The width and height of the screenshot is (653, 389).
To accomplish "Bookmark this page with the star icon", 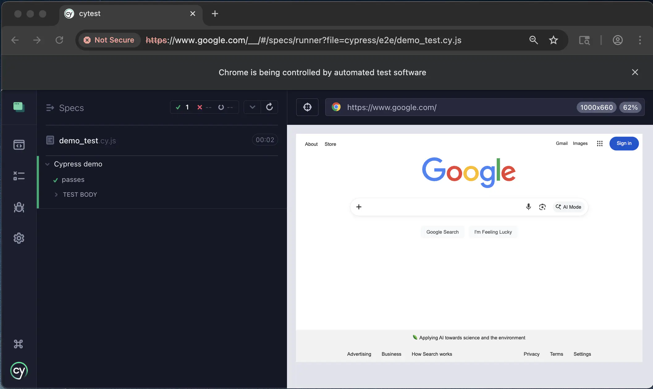I will tap(554, 40).
